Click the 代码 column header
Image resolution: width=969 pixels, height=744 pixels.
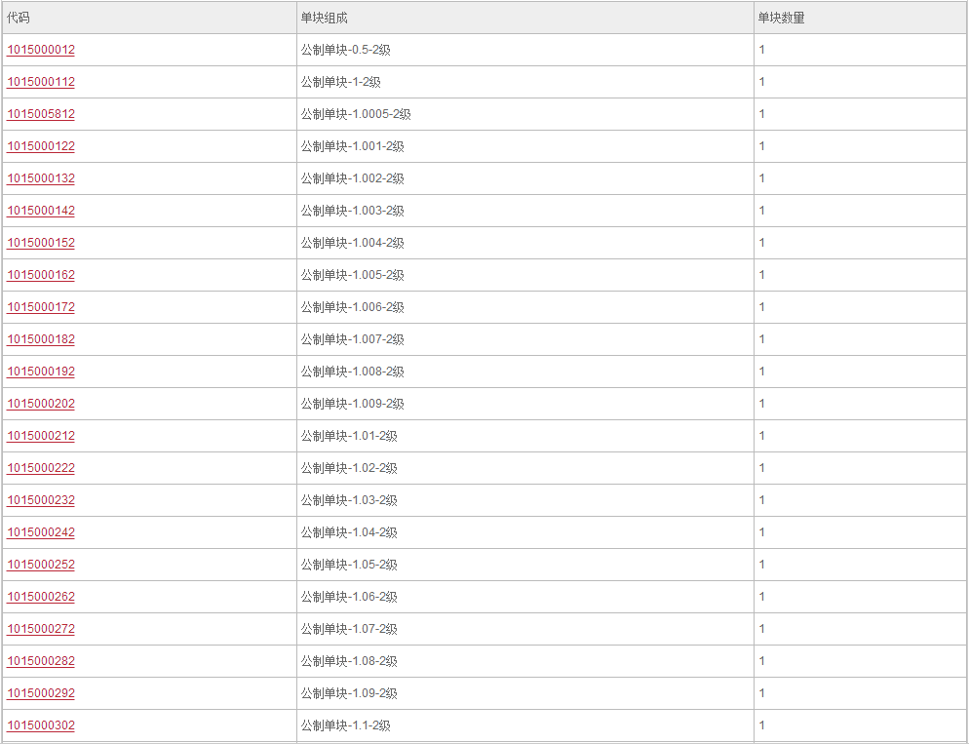pyautogui.click(x=149, y=18)
